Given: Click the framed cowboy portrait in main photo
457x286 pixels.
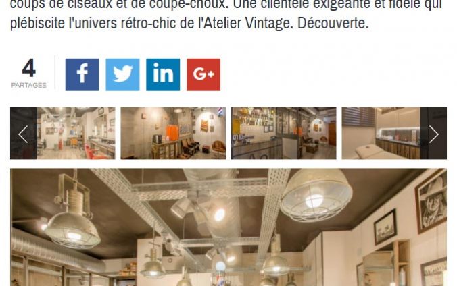Looking at the screenshot, I should 431,201.
